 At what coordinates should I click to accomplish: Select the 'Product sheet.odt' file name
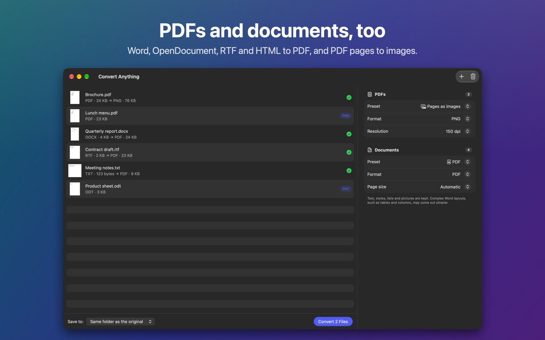click(103, 186)
